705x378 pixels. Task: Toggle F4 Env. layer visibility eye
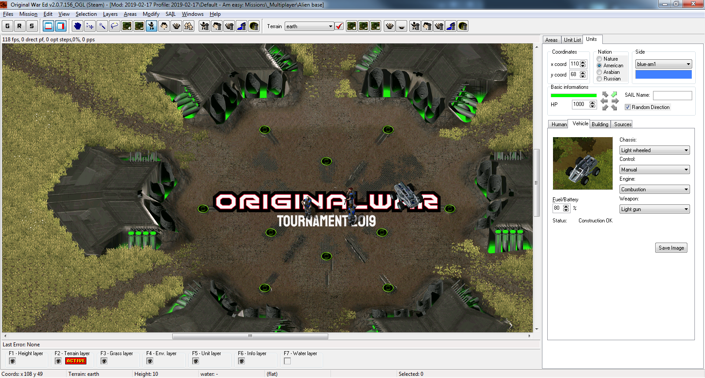click(x=150, y=361)
